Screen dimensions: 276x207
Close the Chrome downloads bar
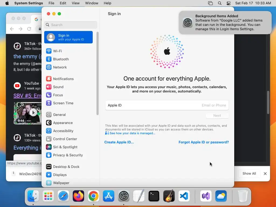(x=265, y=174)
